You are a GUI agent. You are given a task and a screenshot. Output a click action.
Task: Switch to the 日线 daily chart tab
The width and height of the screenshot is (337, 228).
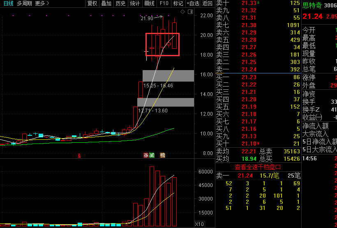tap(8, 3)
